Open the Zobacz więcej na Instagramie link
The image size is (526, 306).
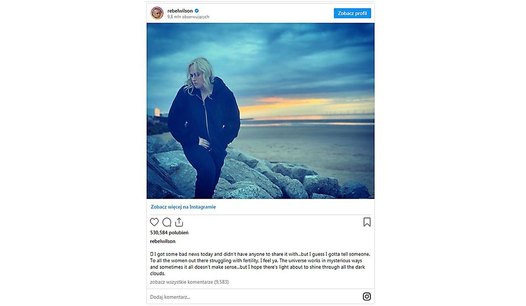(183, 207)
